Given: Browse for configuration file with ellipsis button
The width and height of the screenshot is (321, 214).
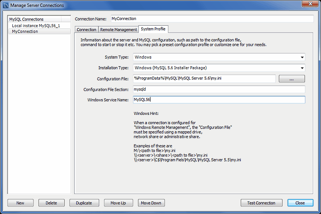Looking at the screenshot, I should [x=292, y=79].
